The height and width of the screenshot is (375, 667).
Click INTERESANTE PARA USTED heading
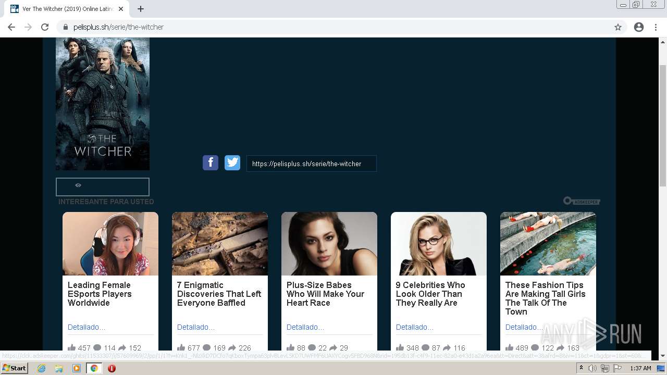pyautogui.click(x=106, y=202)
